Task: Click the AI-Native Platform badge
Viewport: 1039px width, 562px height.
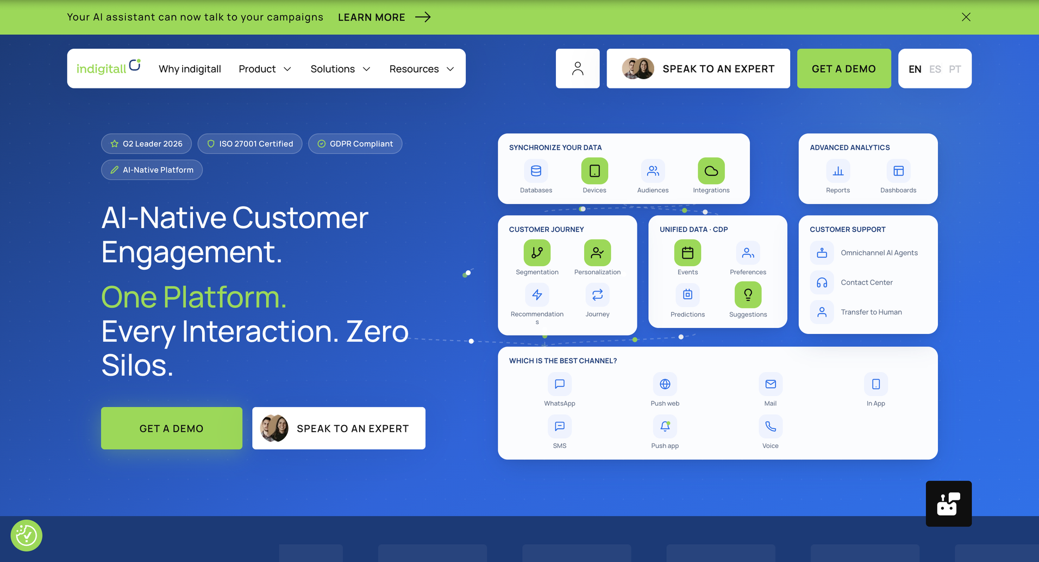Action: pyautogui.click(x=152, y=169)
